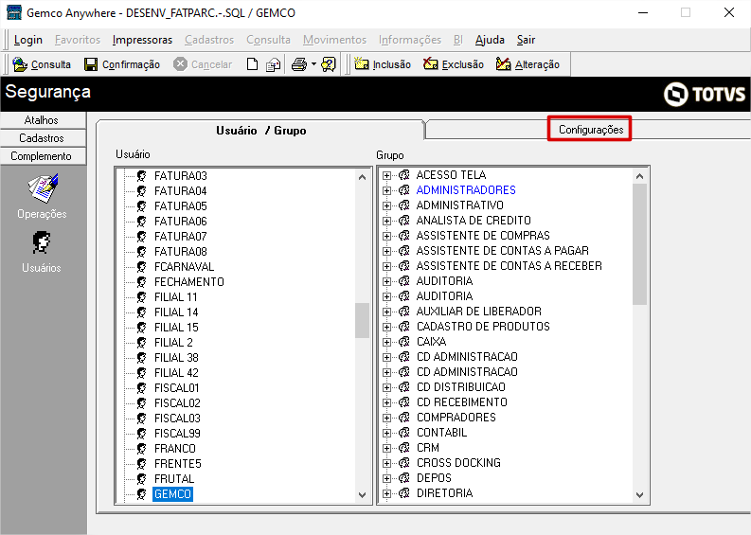The image size is (751, 535).
Task: Select user FCARNAVAL
Action: pos(184,267)
